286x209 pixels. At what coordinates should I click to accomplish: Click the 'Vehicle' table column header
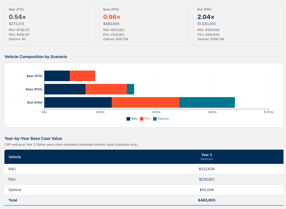click(15, 157)
